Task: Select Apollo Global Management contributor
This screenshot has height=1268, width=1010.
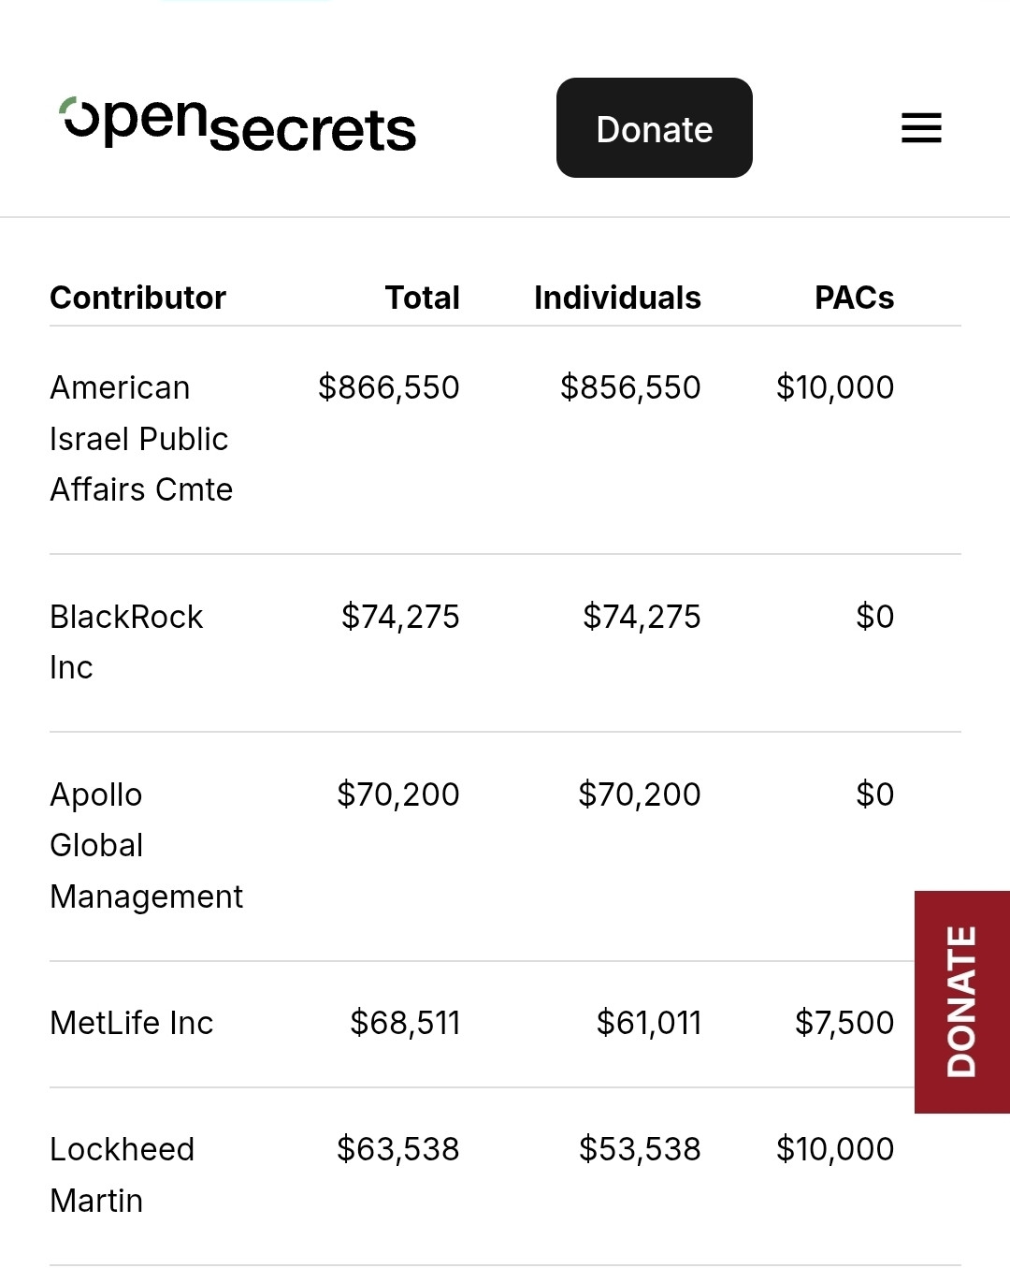Action: [146, 846]
